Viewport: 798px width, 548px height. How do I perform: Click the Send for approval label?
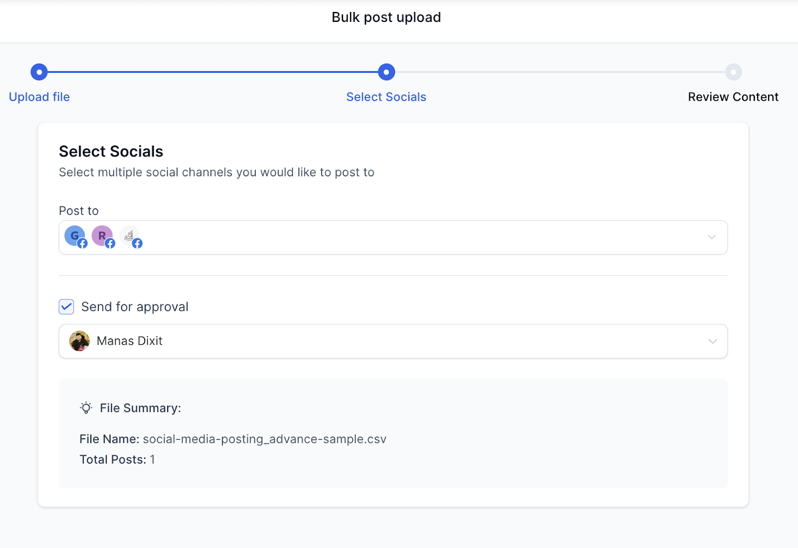(x=135, y=307)
